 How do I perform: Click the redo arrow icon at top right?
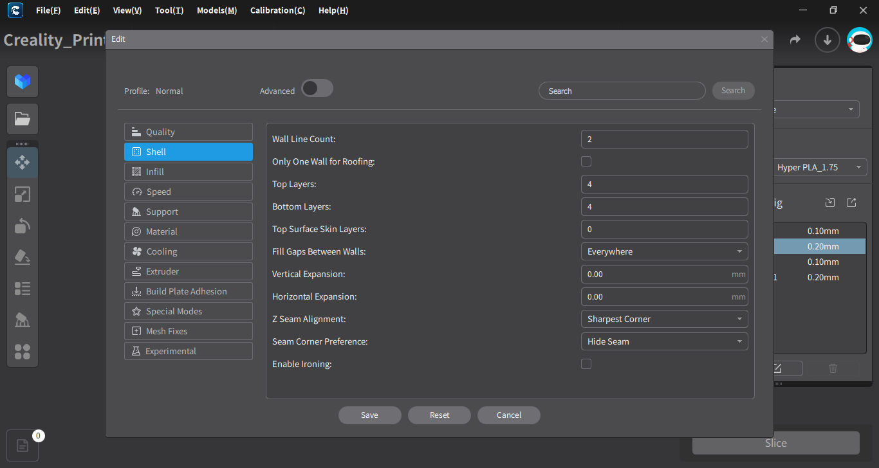click(x=795, y=40)
